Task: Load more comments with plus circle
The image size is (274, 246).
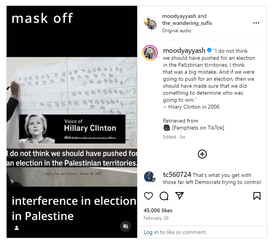Action: [202, 154]
